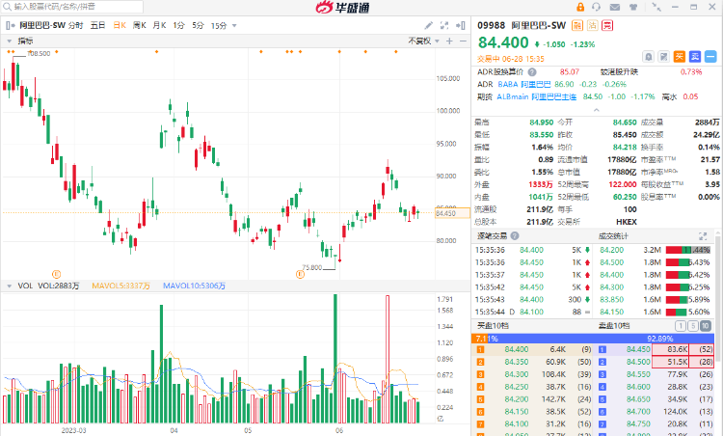Click the 84.200 volume bar 11.44%
This screenshot has width=723, height=436.
click(688, 250)
